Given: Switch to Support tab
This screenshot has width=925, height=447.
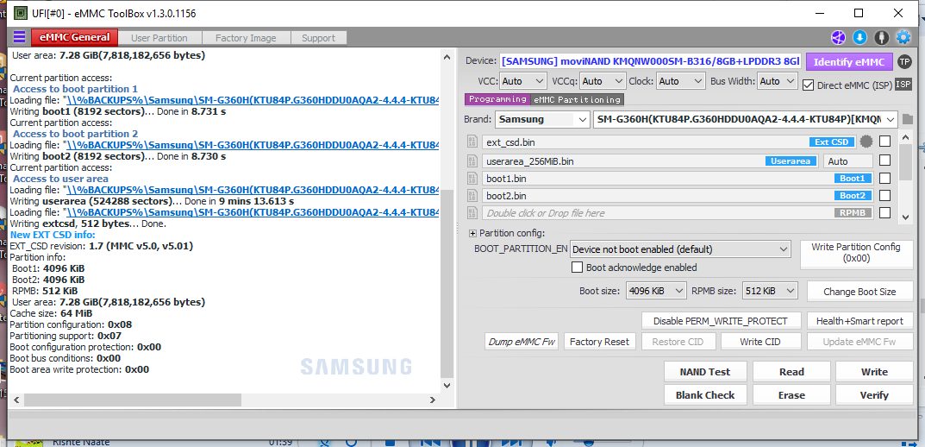Looking at the screenshot, I should [x=319, y=38].
